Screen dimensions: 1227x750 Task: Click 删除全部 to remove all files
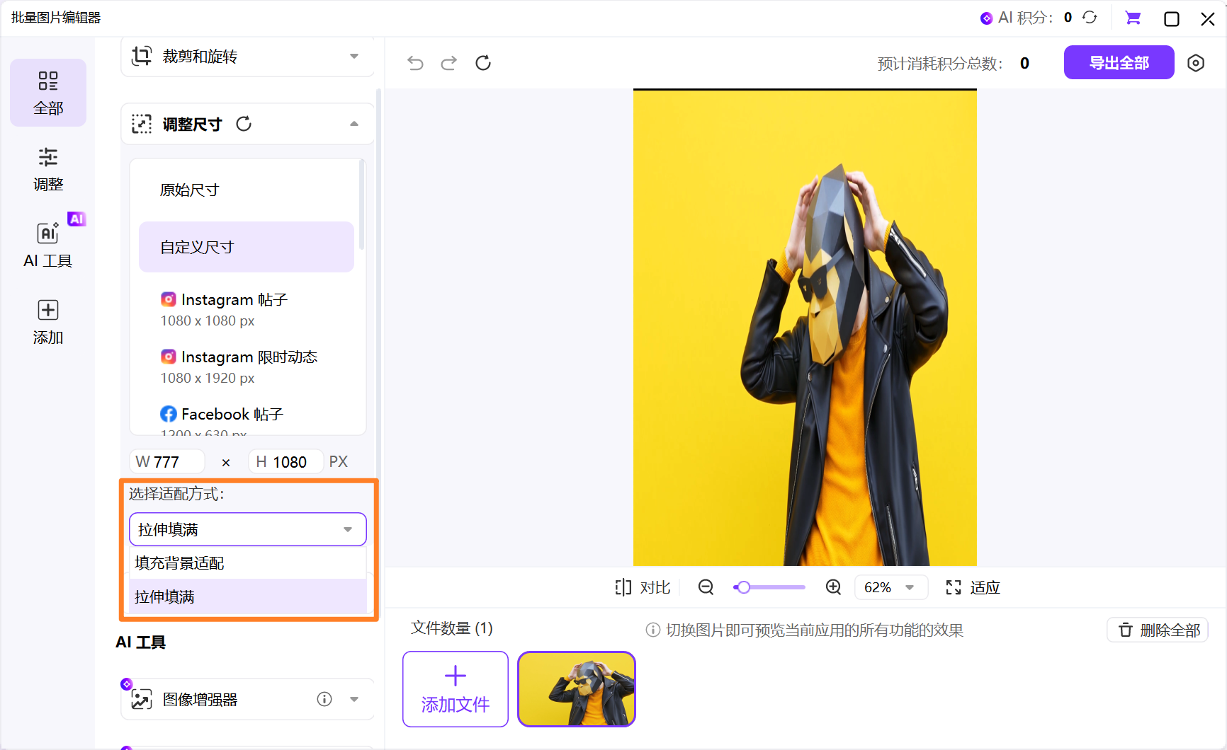pyautogui.click(x=1157, y=629)
